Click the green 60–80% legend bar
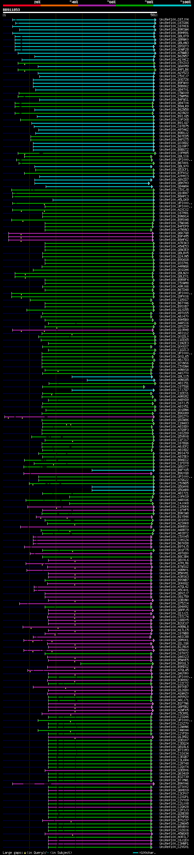Viewport: 194px width, 855px height. (x=135, y=5)
